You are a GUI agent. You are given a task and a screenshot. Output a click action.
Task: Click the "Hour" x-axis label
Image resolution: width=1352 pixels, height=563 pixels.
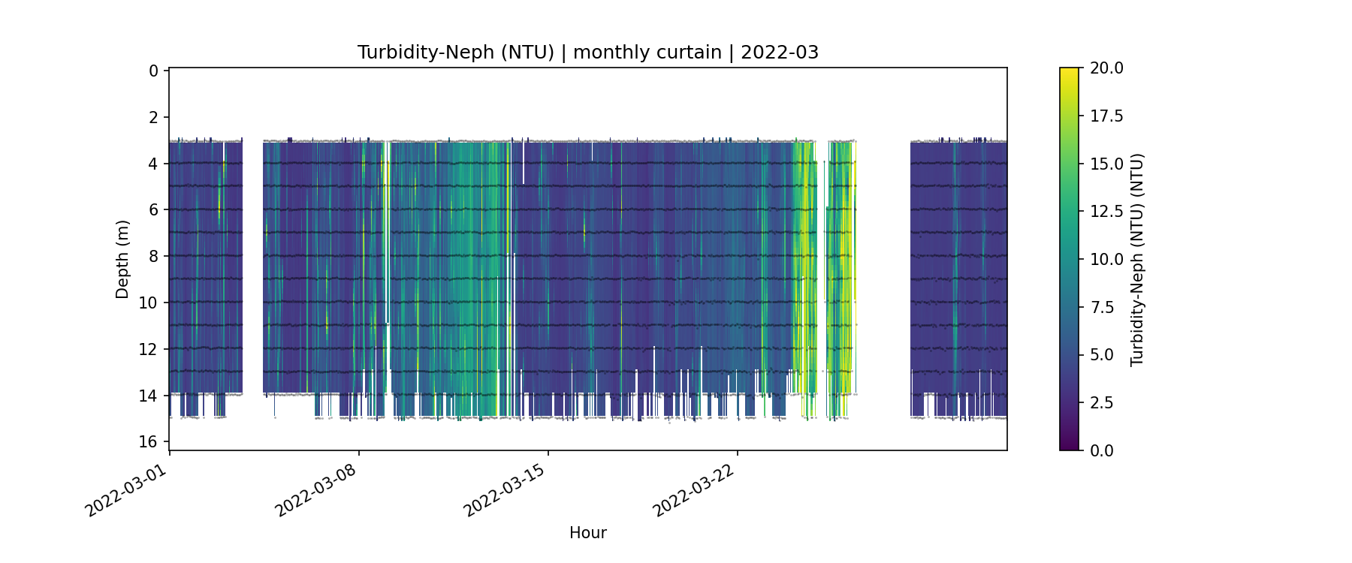[x=587, y=533]
